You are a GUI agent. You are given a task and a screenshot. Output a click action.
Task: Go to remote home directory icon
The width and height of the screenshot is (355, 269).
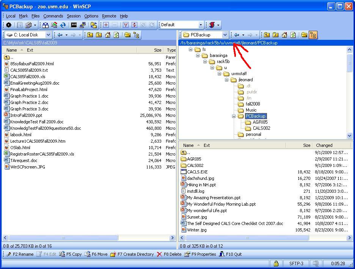pyautogui.click(x=284, y=35)
